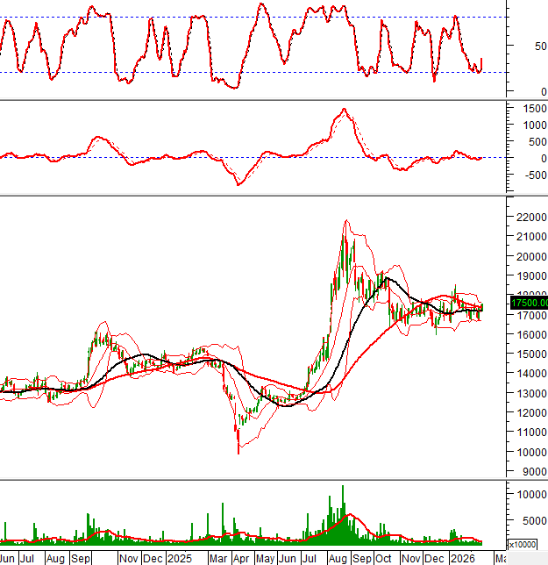The height and width of the screenshot is (565, 548).
Task: Click the MACD peak near the 1500 level
Action: point(344,110)
